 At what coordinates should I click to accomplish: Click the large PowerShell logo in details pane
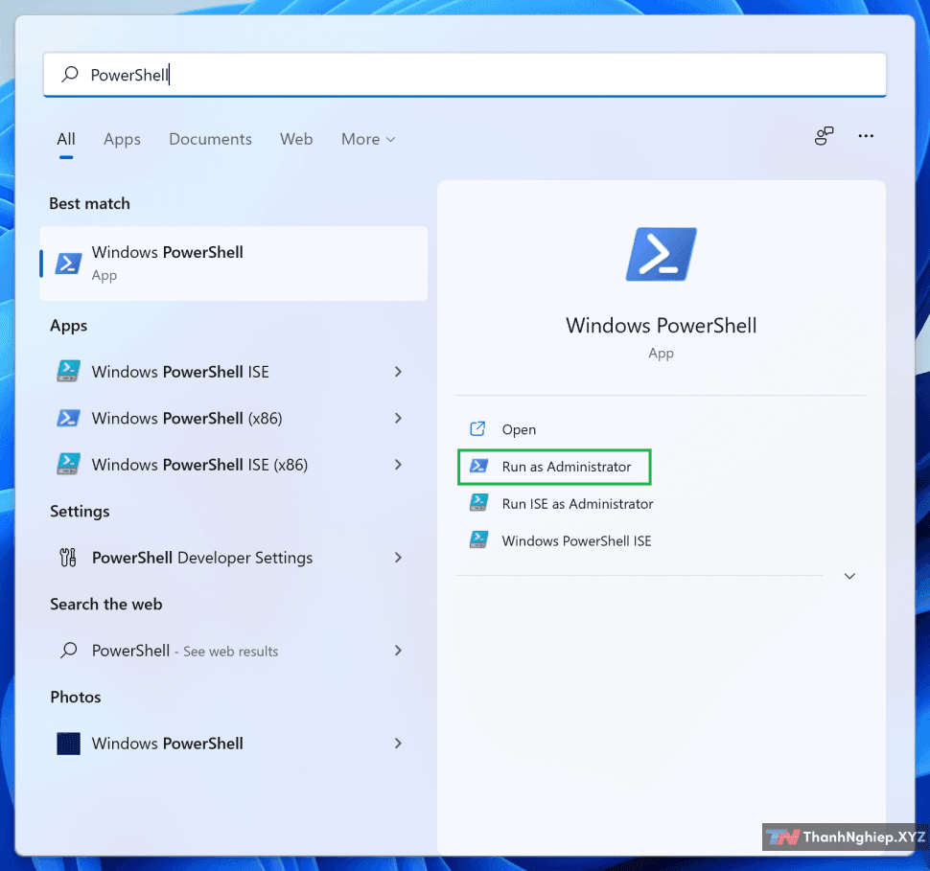pos(661,254)
